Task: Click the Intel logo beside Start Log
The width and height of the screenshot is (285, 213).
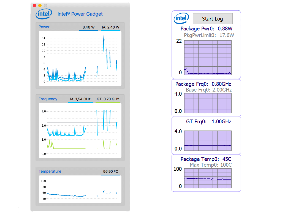Action: pyautogui.click(x=182, y=18)
